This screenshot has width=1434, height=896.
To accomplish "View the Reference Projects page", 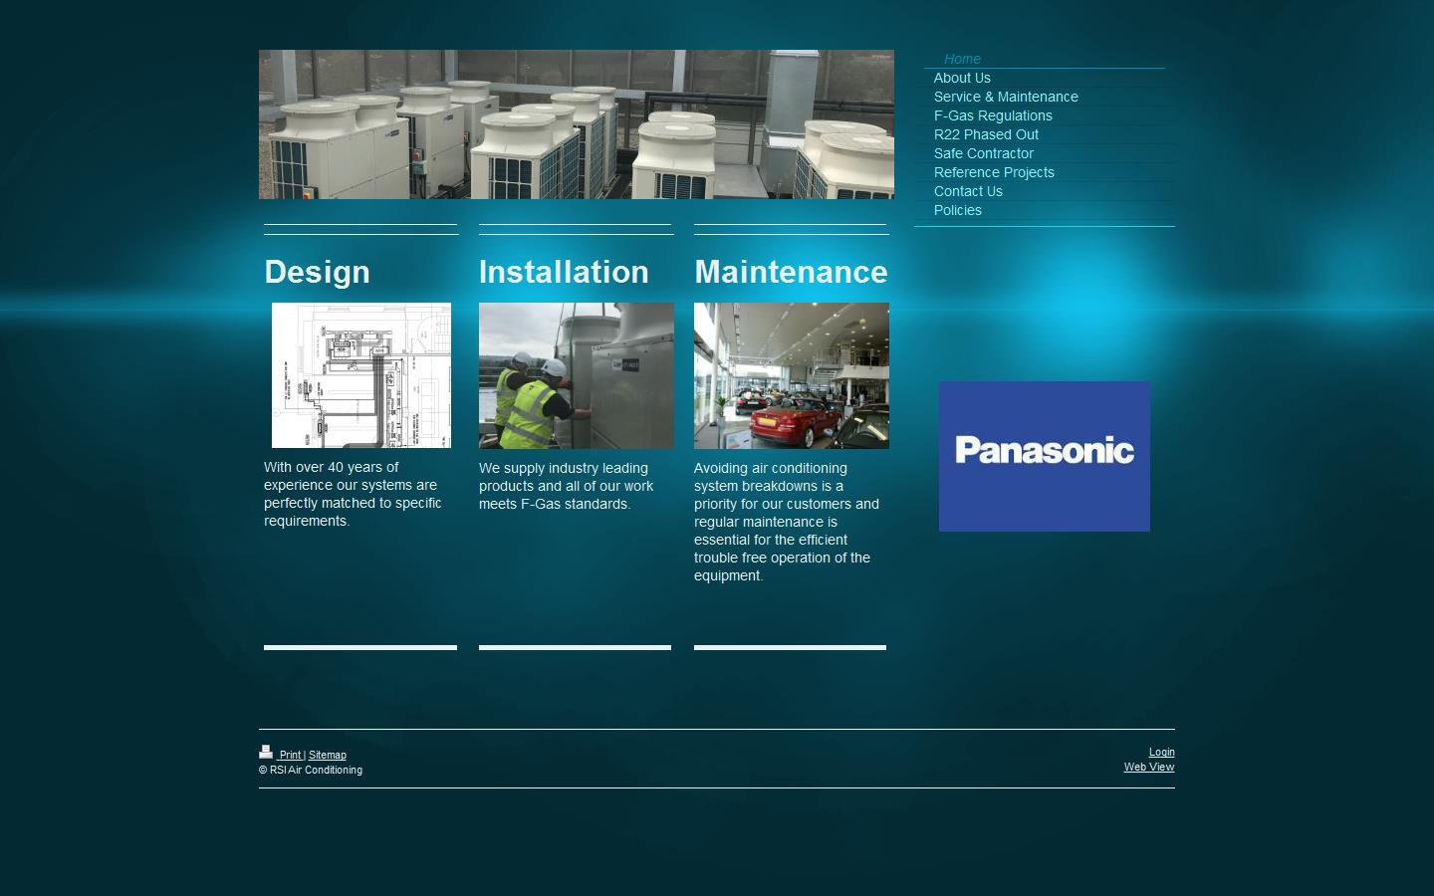I will coord(994,172).
